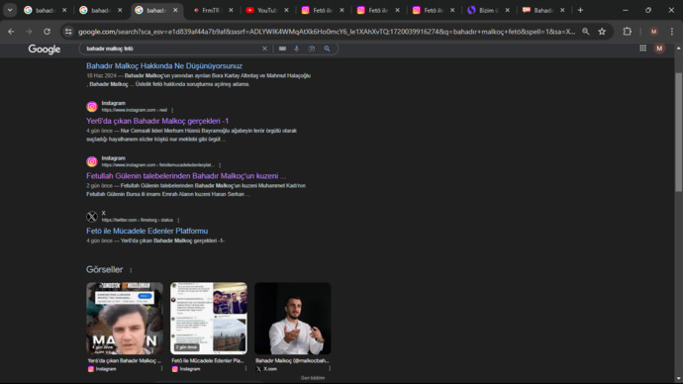Clear the Google search box text
The width and height of the screenshot is (683, 384).
point(264,48)
